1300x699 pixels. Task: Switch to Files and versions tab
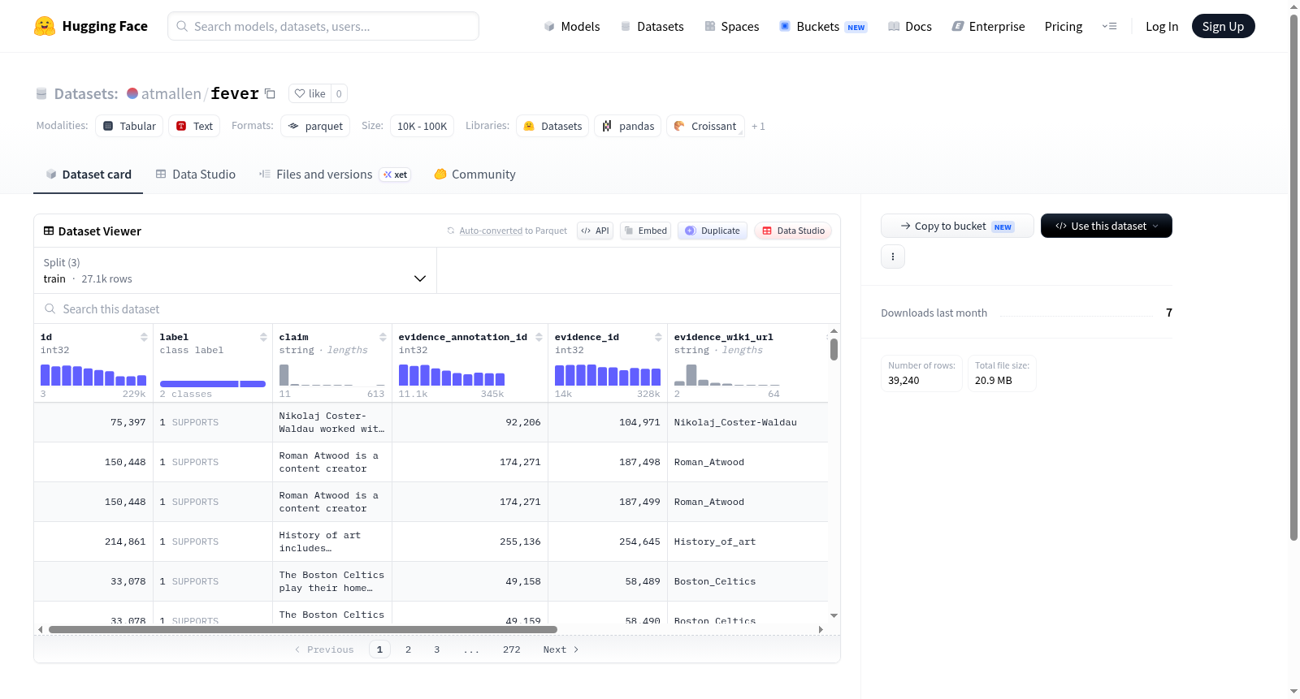click(x=335, y=175)
